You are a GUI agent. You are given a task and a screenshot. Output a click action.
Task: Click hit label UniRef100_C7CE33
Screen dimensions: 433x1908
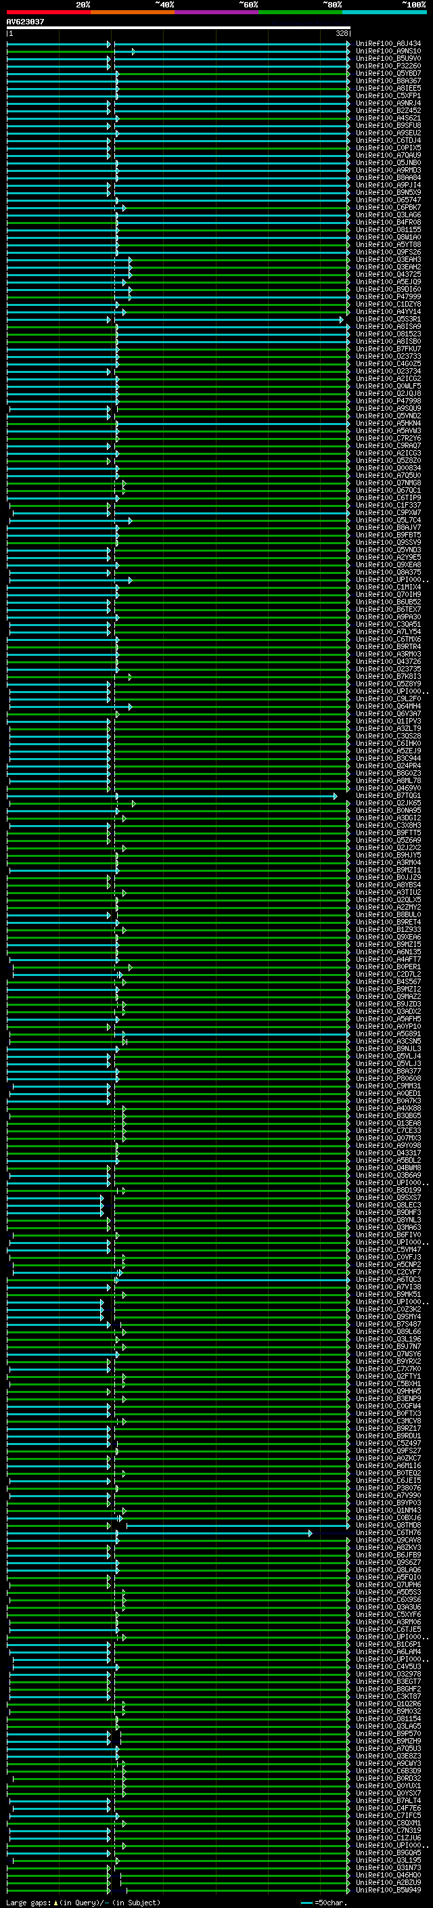(388, 1131)
